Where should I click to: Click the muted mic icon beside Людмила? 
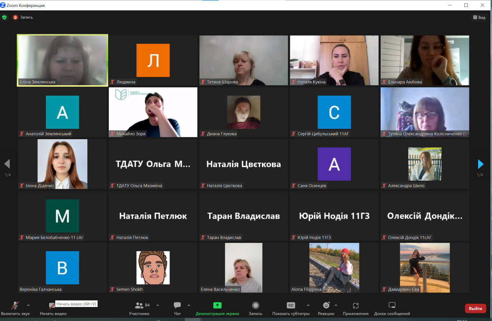[113, 82]
